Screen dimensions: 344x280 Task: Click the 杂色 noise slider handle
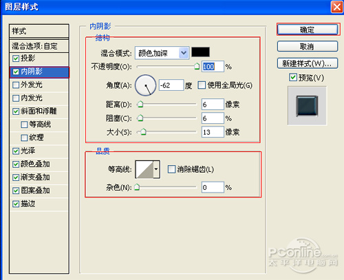coord(137,187)
